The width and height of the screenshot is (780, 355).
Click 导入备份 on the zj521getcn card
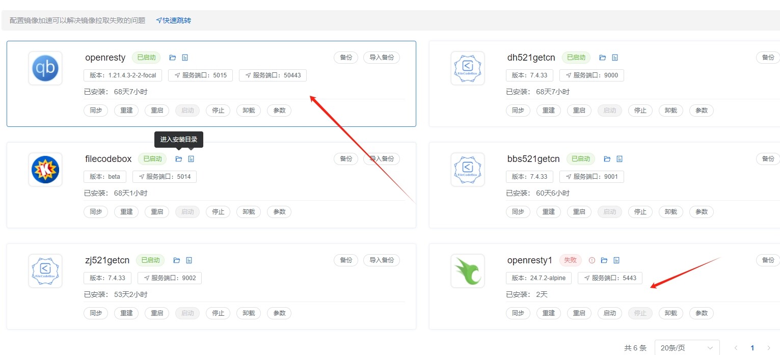[x=382, y=260]
